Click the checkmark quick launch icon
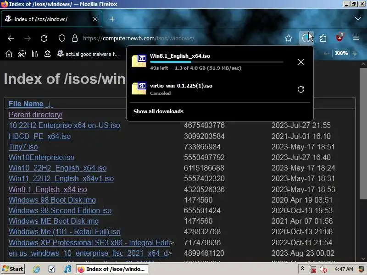This screenshot has width=367, height=275. (x=52, y=269)
